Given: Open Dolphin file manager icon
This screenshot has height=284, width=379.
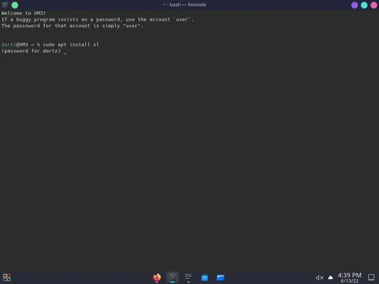Looking at the screenshot, I should click(x=221, y=277).
